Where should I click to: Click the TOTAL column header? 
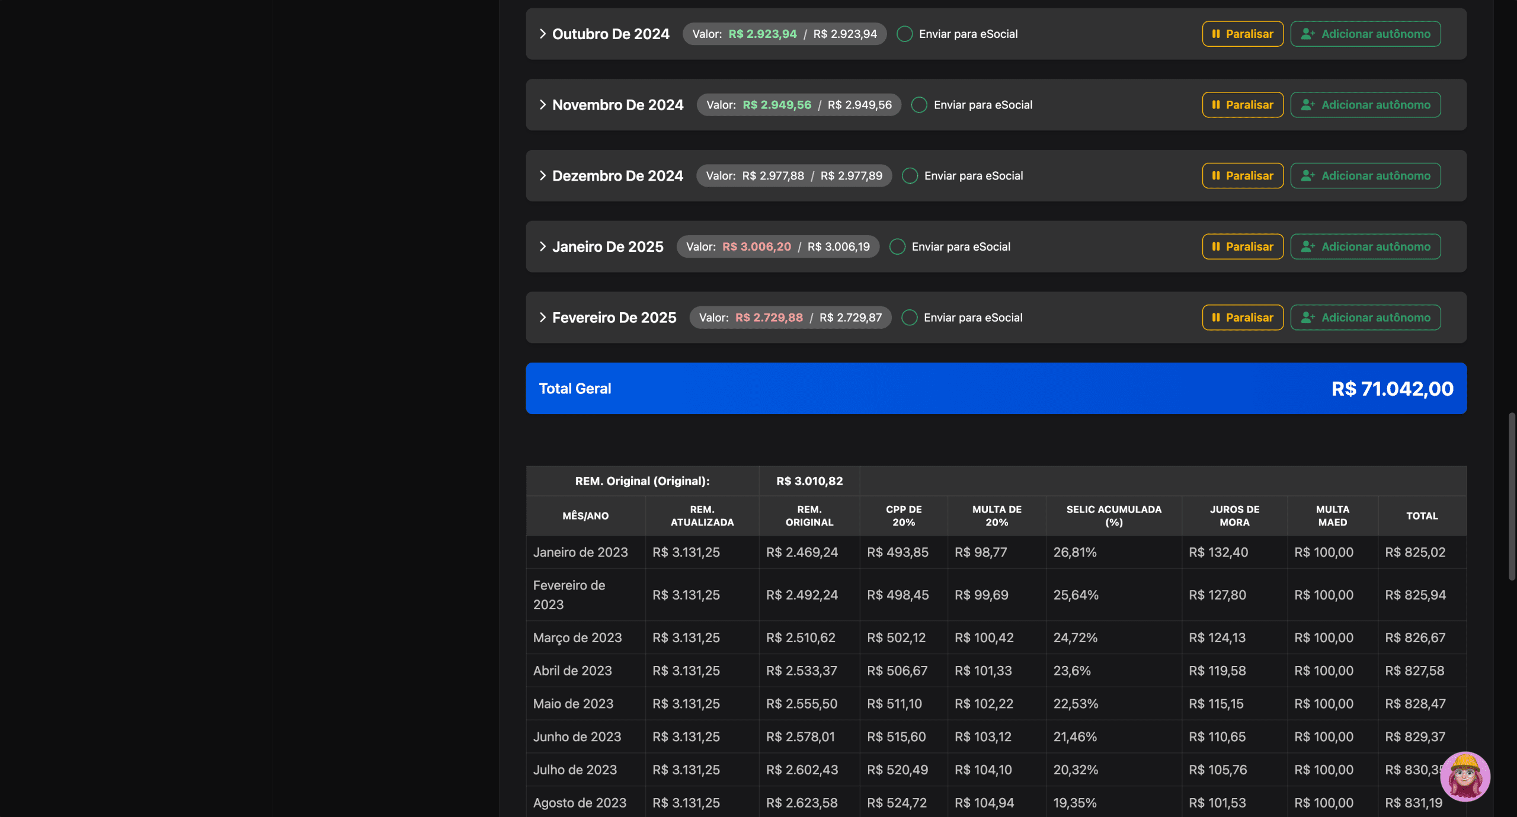[1422, 515]
